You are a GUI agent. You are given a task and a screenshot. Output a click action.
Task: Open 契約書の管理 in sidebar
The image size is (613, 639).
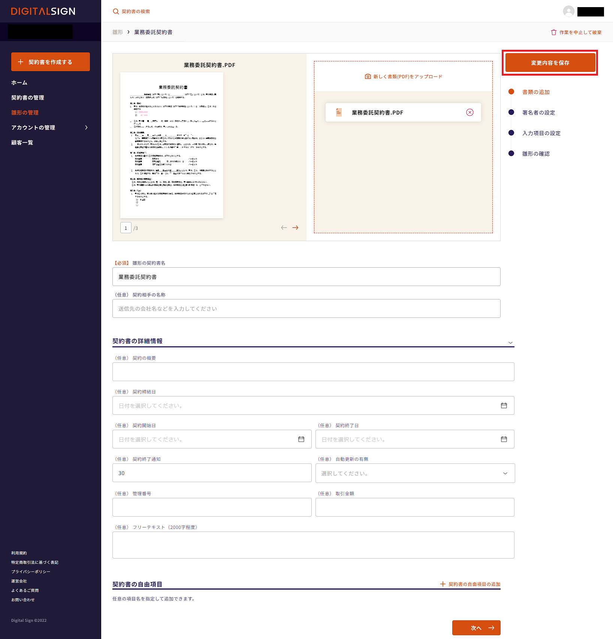point(28,98)
